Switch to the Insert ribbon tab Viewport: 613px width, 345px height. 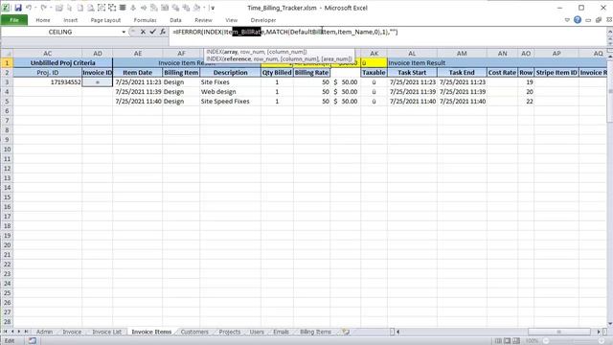pos(70,20)
